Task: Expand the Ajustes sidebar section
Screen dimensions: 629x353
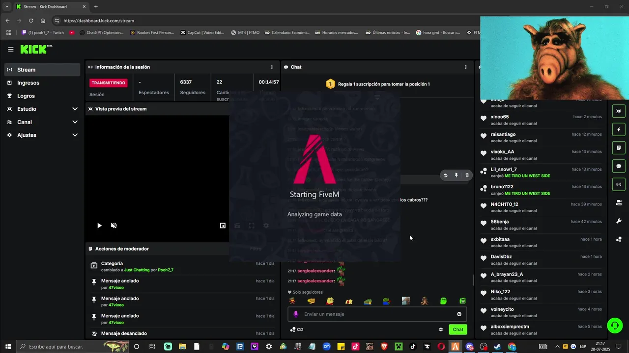Action: (x=42, y=135)
